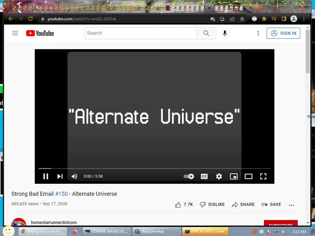Open the media controls toolbar icon
Image resolution: width=315 pixels, height=236 pixels.
[x=274, y=19]
